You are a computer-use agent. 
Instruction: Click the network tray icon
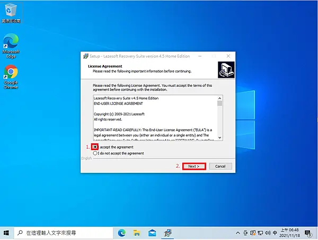click(x=260, y=233)
